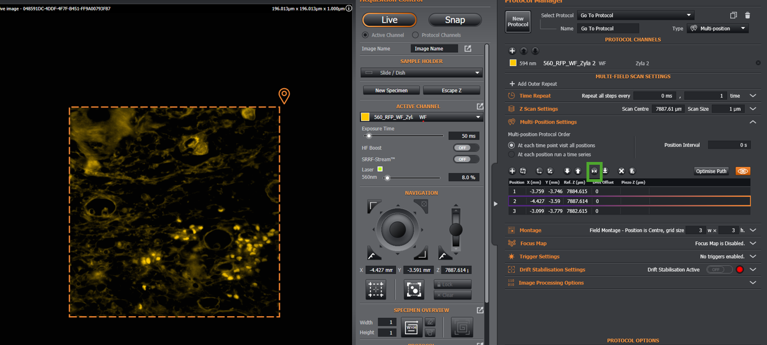Viewport: 767px width, 345px height.
Task: Toggle orange eye positions visibility button
Action: pos(743,171)
